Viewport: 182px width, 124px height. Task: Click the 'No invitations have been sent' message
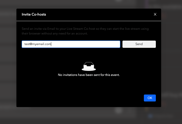(89, 75)
